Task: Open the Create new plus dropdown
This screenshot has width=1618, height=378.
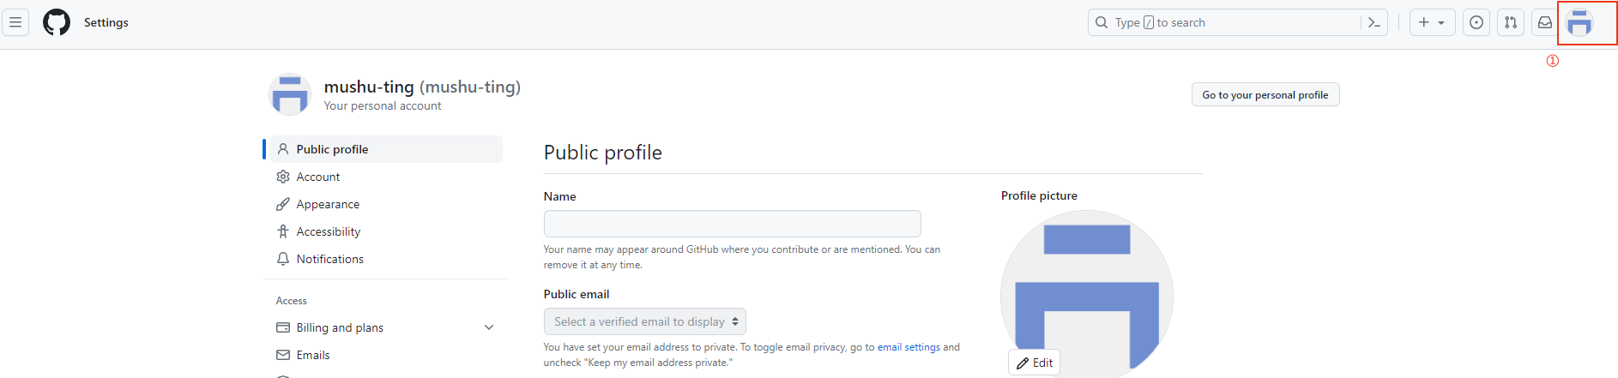Action: point(1432,22)
